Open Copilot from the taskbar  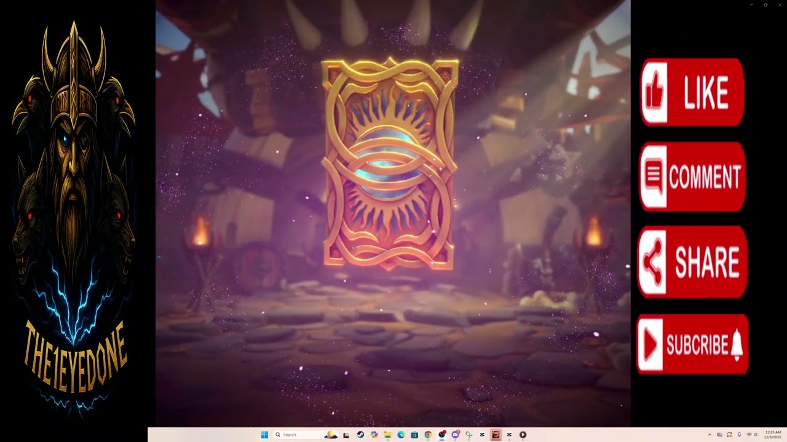click(374, 435)
